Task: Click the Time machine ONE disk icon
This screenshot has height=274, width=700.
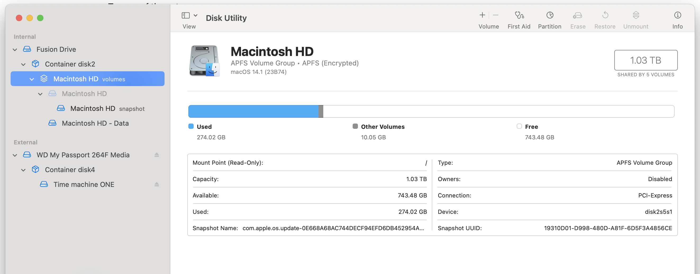Action: pos(44,184)
